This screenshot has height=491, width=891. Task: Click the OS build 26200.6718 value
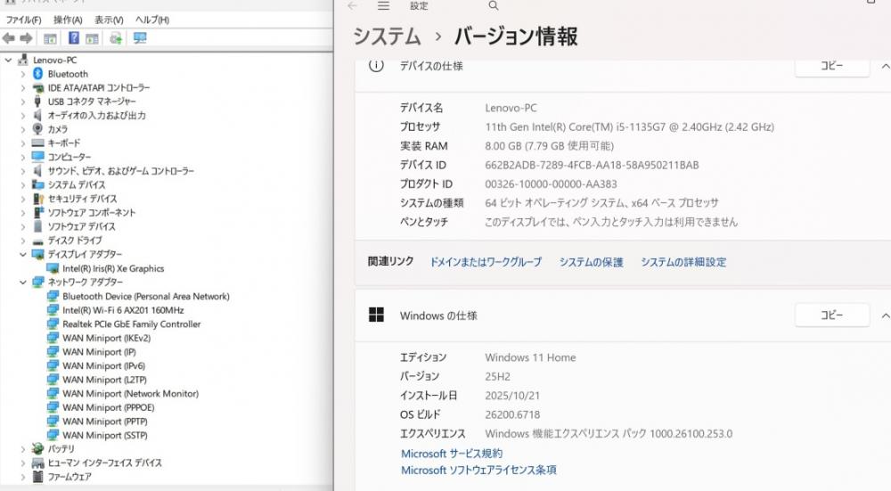512,415
